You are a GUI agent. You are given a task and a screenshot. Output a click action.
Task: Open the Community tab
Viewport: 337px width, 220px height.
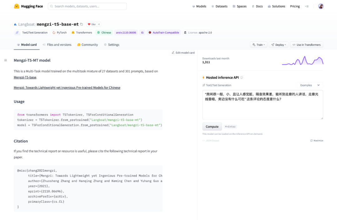coord(87,45)
